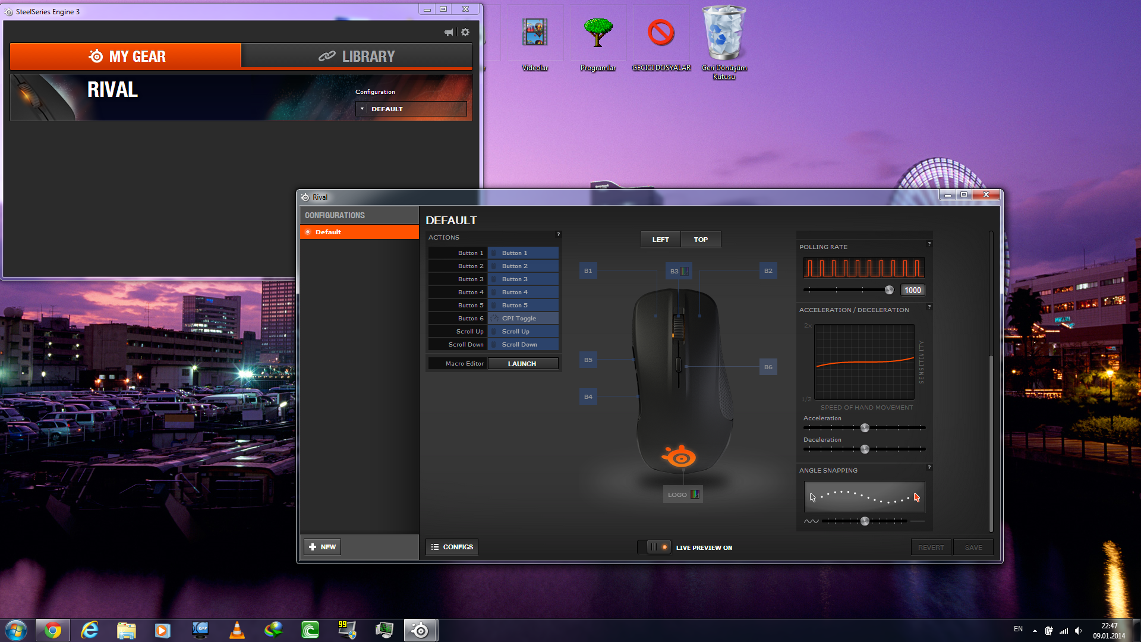Image resolution: width=1141 pixels, height=642 pixels.
Task: Click the polling rate slider handle
Action: pos(889,290)
